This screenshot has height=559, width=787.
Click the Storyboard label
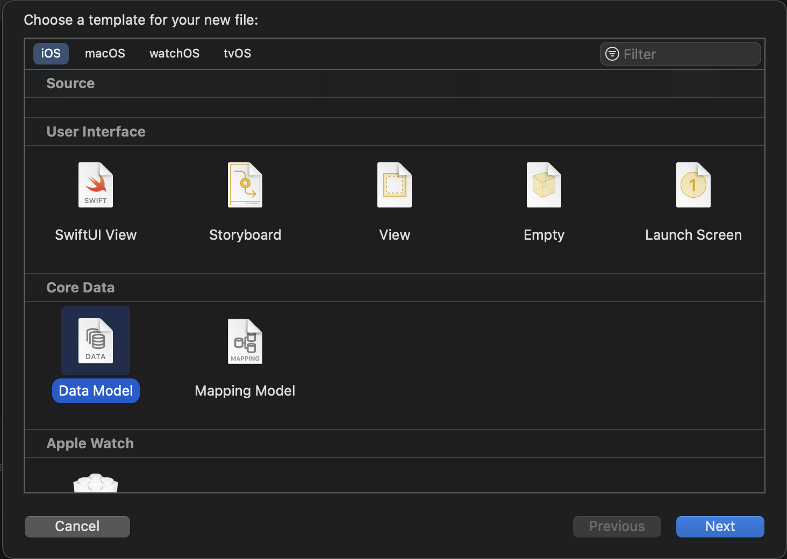coord(245,235)
